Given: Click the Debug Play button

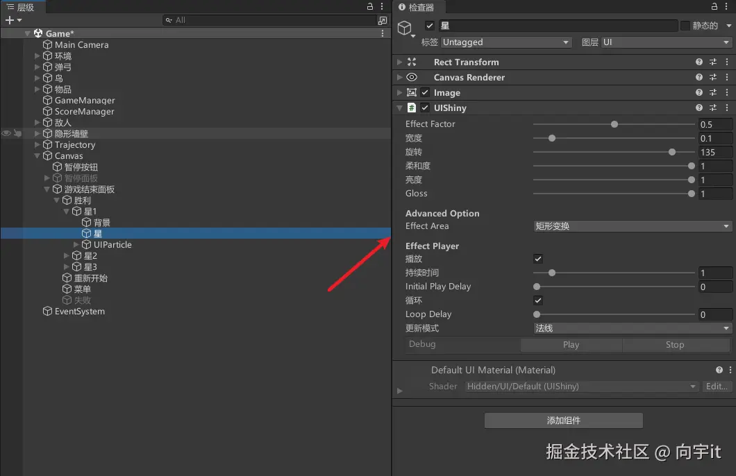Looking at the screenshot, I should point(571,345).
